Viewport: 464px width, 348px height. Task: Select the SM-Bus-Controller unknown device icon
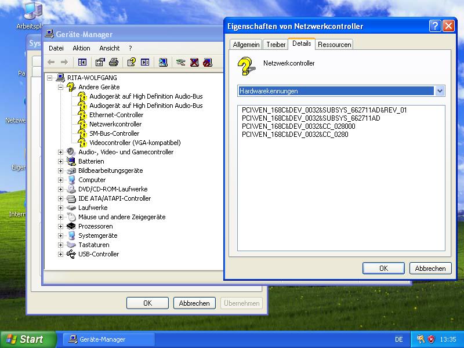82,133
